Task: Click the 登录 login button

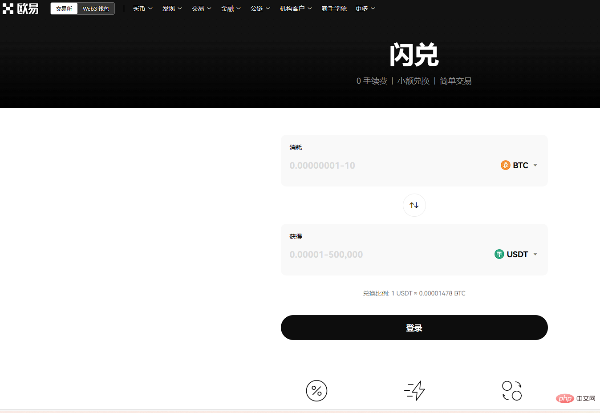Action: [x=414, y=328]
